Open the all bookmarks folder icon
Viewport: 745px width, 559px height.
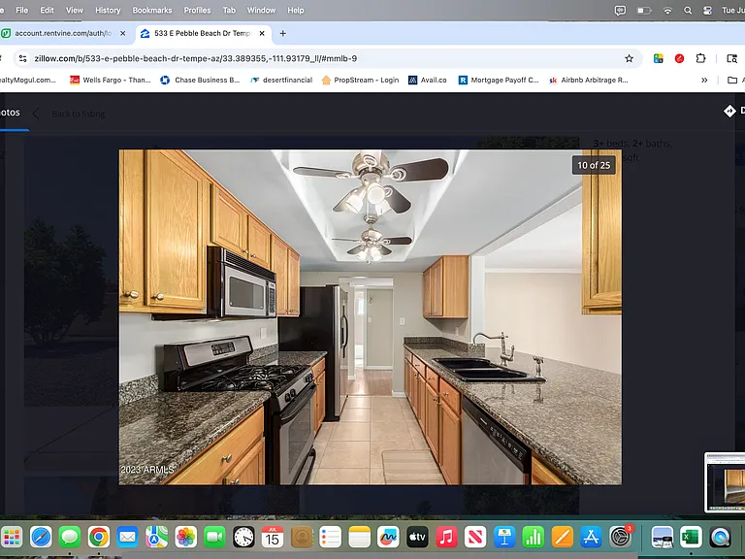pos(732,80)
